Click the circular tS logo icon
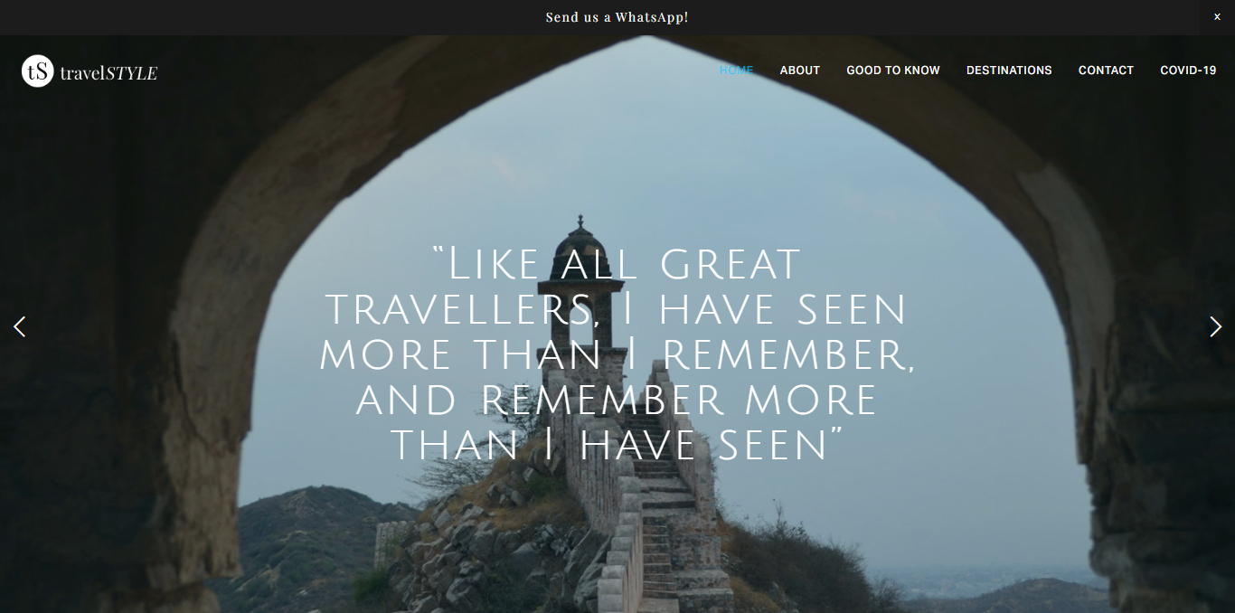Viewport: 1235px width, 613px height. 38,71
